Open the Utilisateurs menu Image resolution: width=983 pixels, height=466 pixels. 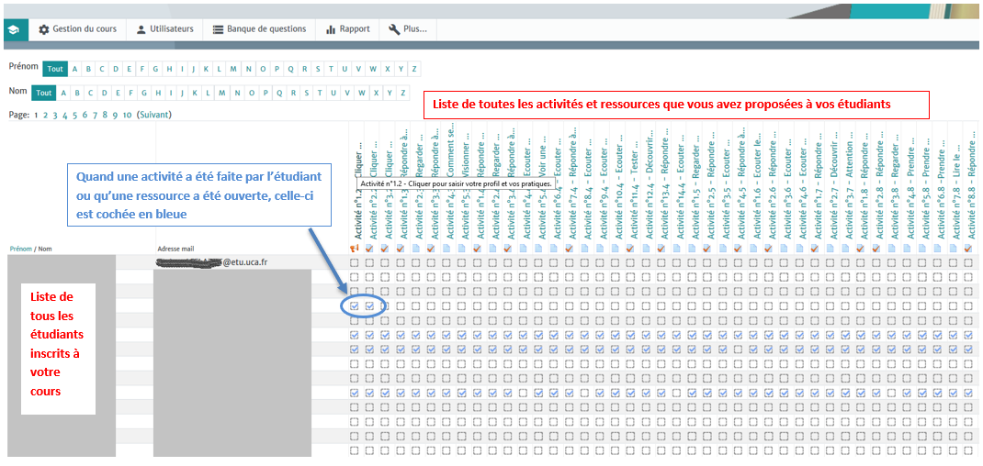click(x=172, y=29)
